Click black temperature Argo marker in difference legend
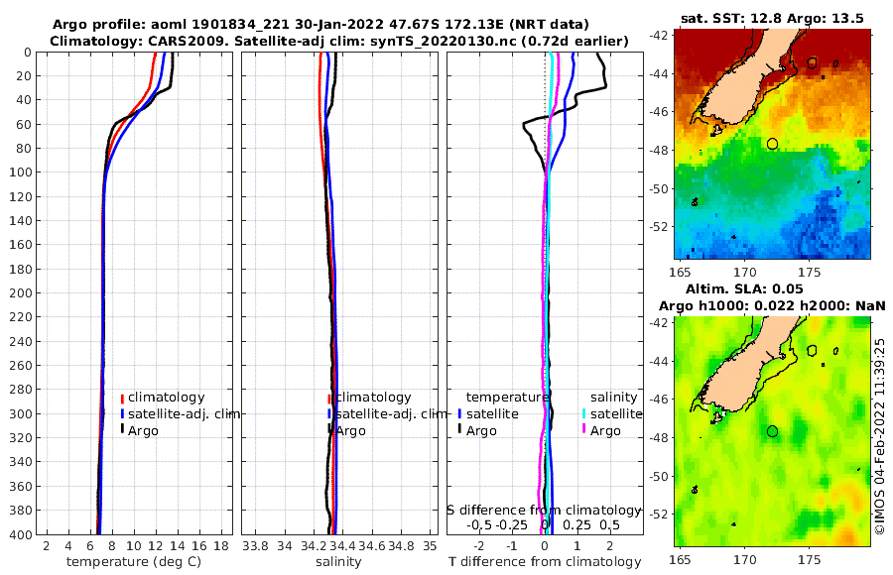Screen dimensions: 893x575 pos(459,430)
